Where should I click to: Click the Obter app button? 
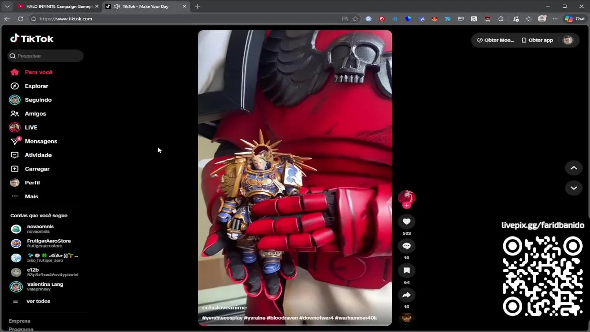537,40
